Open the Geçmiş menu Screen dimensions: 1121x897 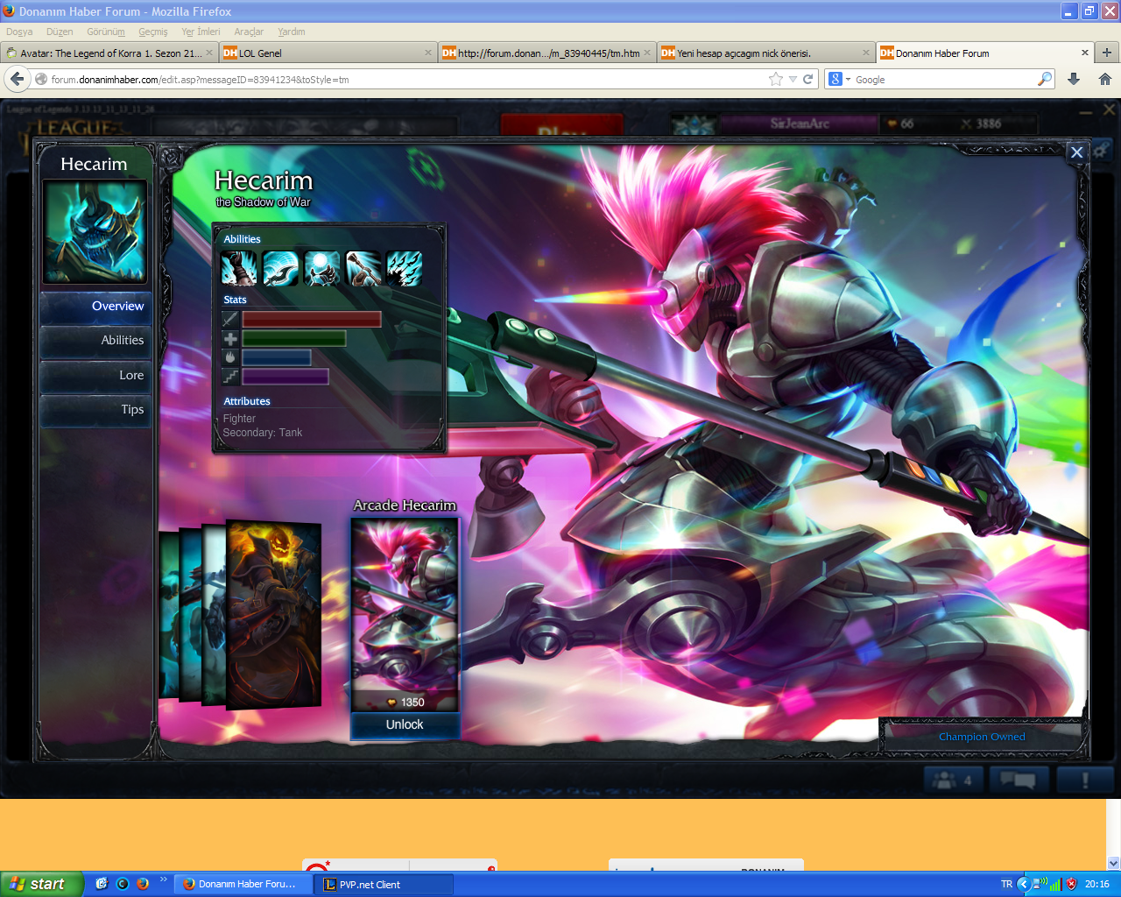pyautogui.click(x=153, y=32)
